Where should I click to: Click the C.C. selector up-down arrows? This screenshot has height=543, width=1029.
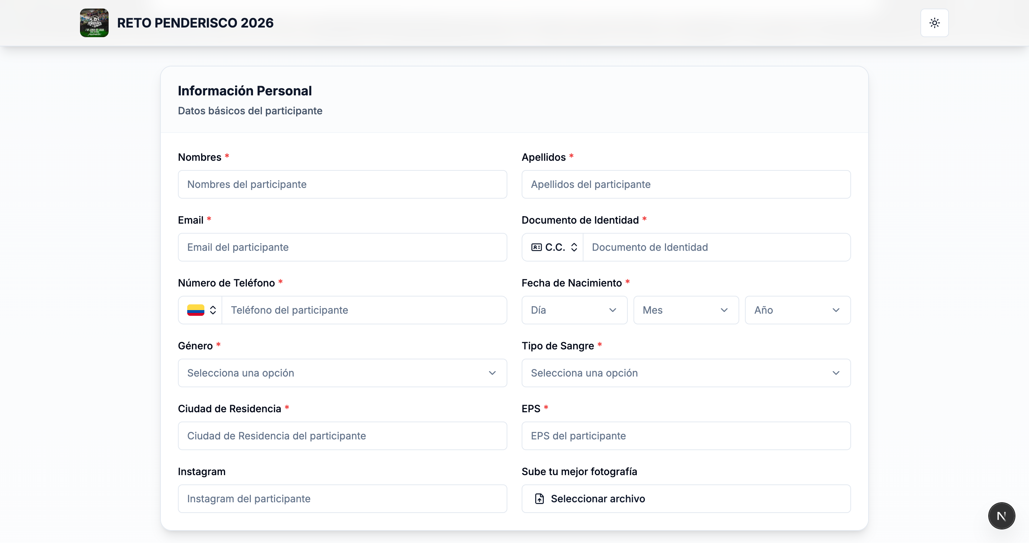(x=574, y=247)
